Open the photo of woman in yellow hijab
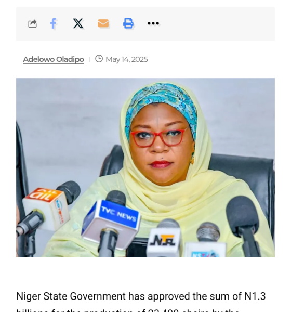 (145, 167)
